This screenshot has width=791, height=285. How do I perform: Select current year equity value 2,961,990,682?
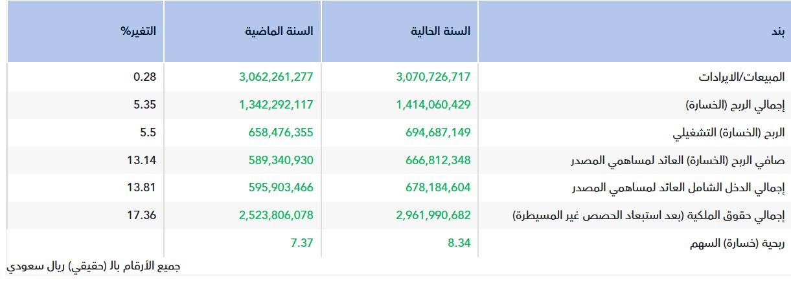(433, 216)
